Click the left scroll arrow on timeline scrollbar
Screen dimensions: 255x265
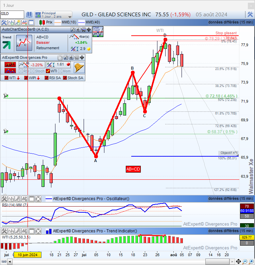tap(10, 262)
